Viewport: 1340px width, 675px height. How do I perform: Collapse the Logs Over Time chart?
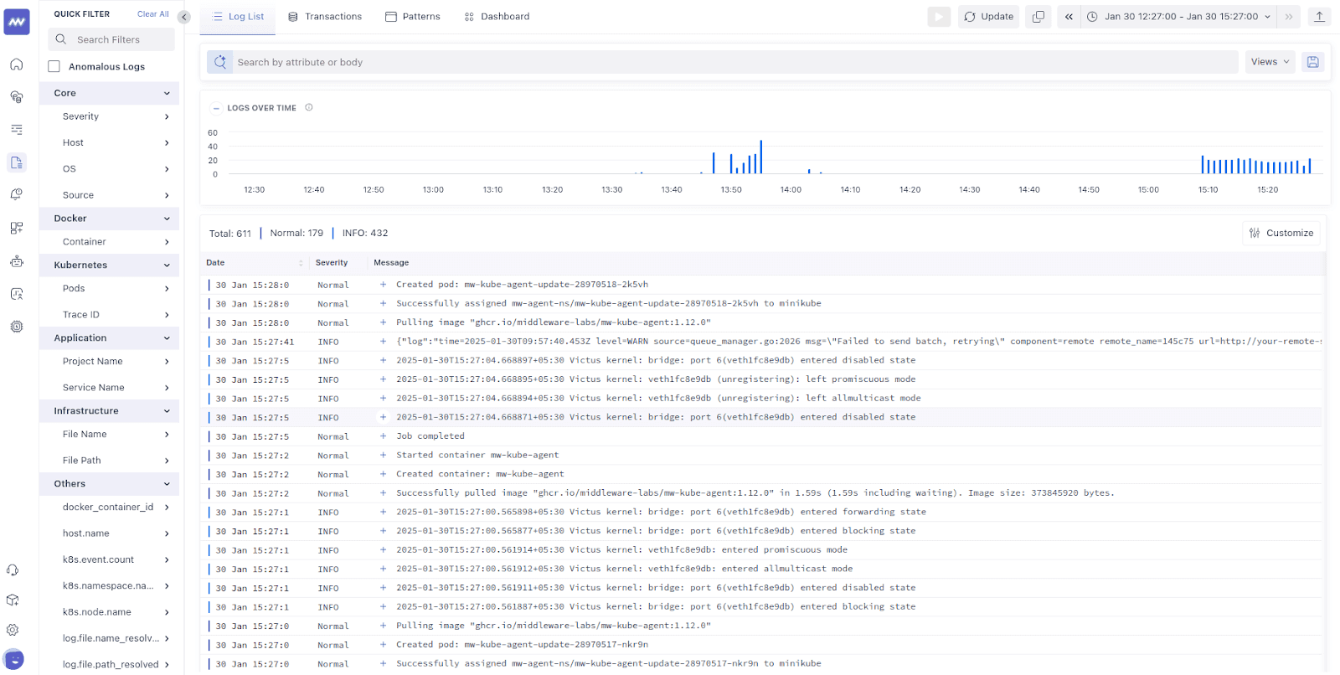pyautogui.click(x=216, y=108)
